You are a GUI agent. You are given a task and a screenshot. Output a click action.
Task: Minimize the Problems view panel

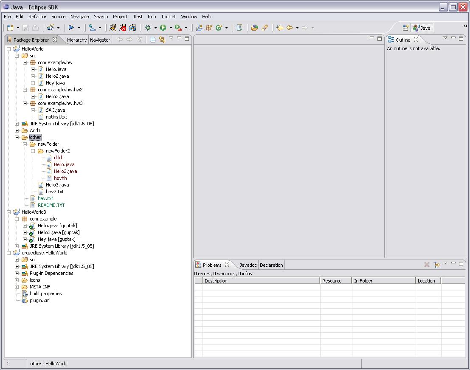click(x=453, y=263)
